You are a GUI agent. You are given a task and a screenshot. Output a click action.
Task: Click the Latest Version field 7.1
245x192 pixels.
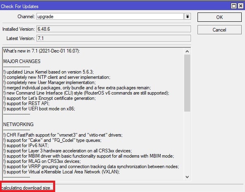click(114, 38)
